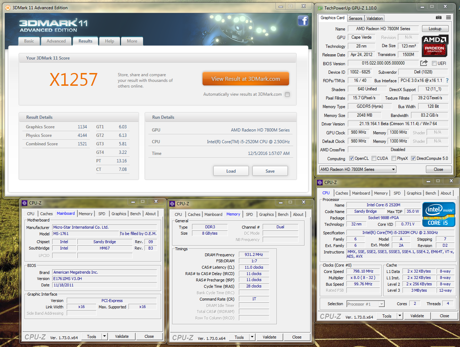Click the BIOS version share/export icon
The image size is (460, 347).
pos(424,63)
